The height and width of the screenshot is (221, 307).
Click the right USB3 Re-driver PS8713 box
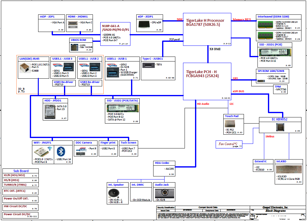coord(91,83)
